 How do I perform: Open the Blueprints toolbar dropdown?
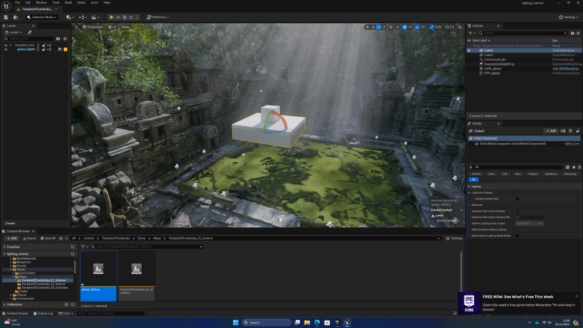83,17
